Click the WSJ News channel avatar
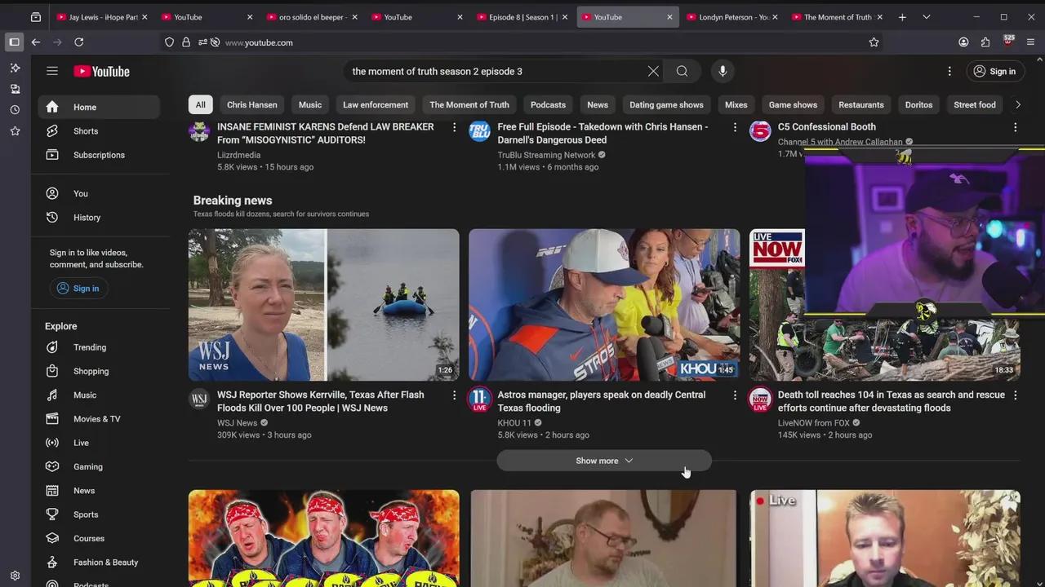The height and width of the screenshot is (587, 1045). pyautogui.click(x=199, y=398)
